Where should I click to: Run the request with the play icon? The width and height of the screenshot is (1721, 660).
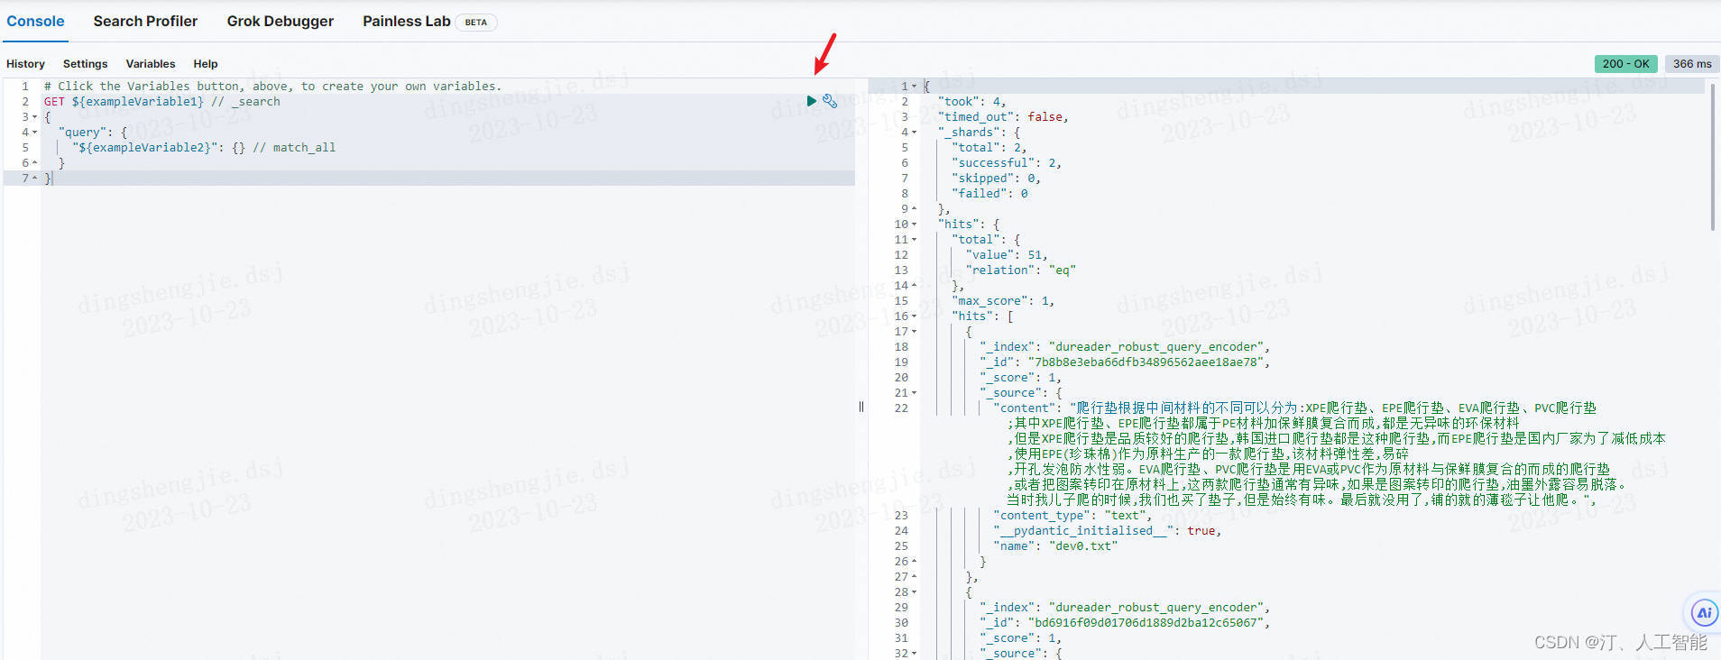tap(812, 101)
